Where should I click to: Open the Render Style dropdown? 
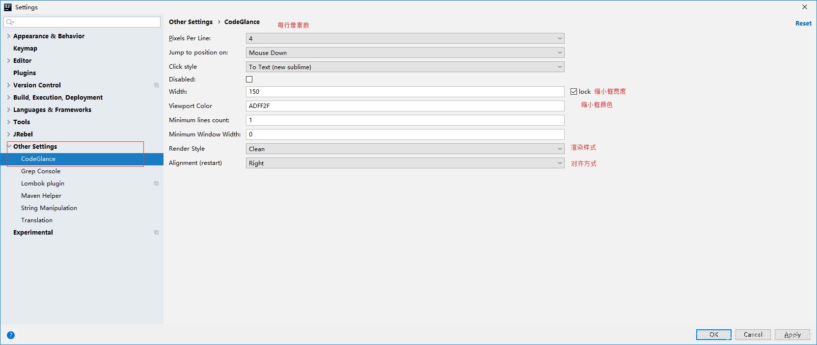405,149
